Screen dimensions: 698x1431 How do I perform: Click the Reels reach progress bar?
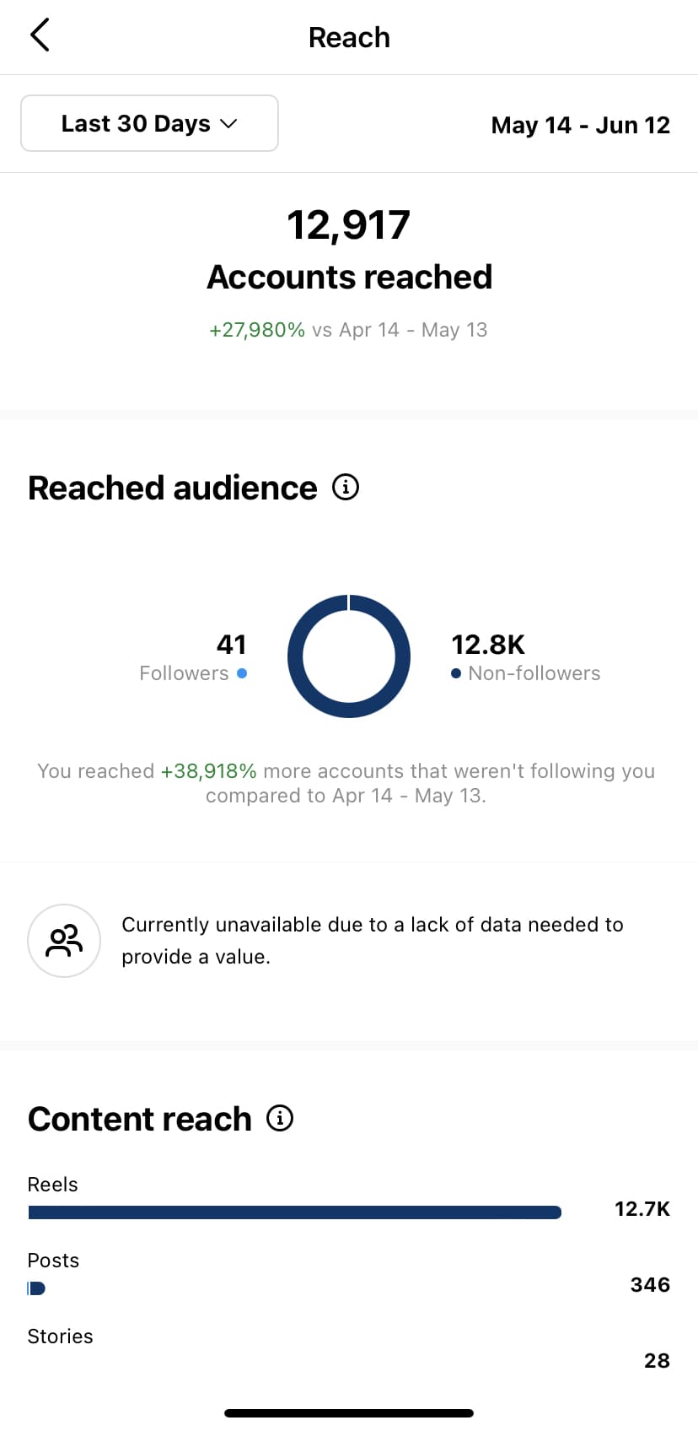click(295, 1212)
